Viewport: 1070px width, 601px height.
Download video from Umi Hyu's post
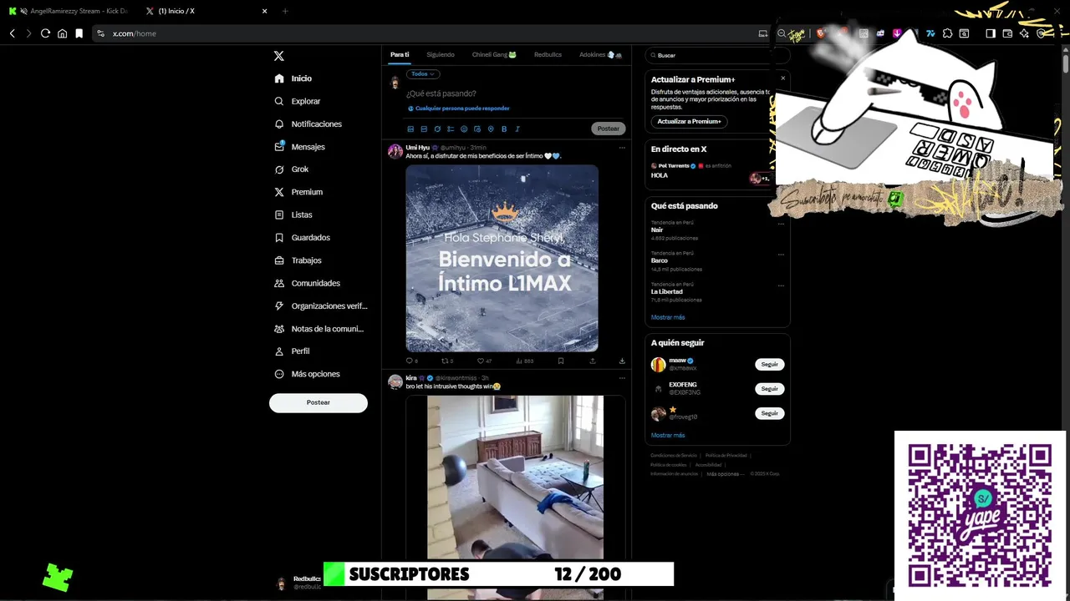(x=622, y=361)
